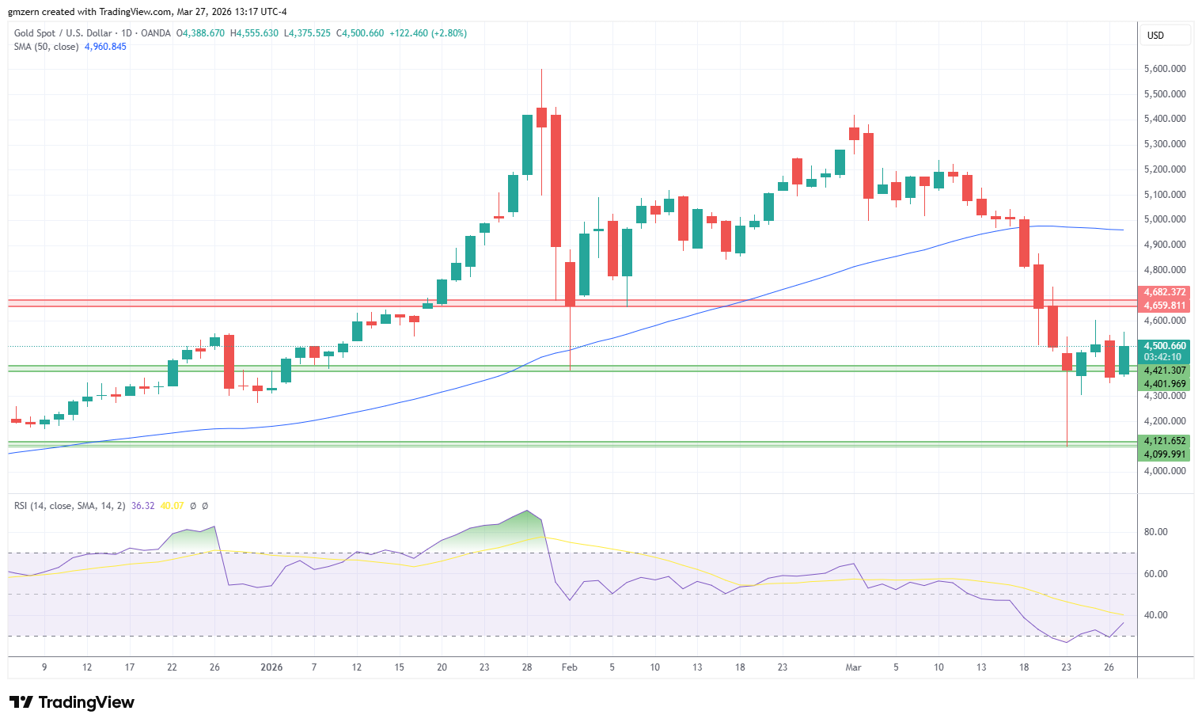Click the Mar label on the date axis
This screenshot has width=1202, height=726.
pyautogui.click(x=853, y=667)
